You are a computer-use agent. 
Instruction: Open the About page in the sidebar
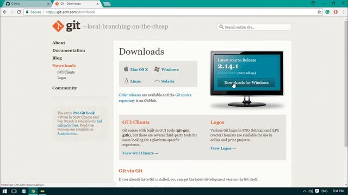59,43
